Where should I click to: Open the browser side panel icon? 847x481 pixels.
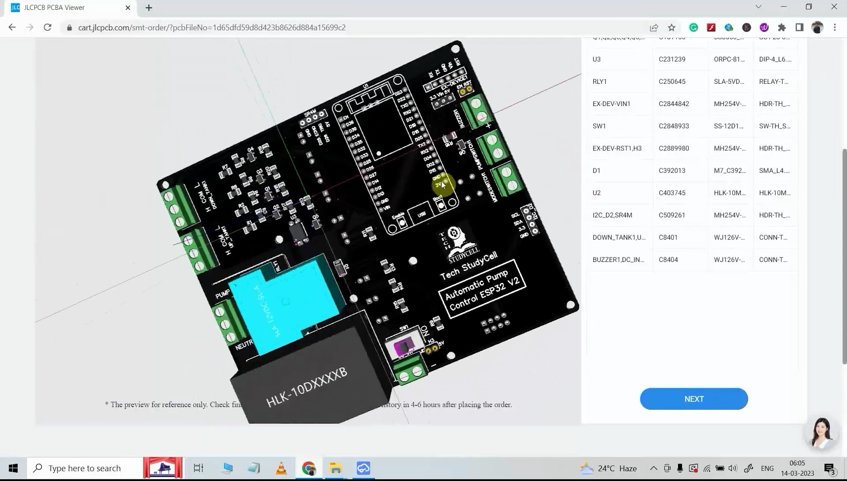[799, 27]
